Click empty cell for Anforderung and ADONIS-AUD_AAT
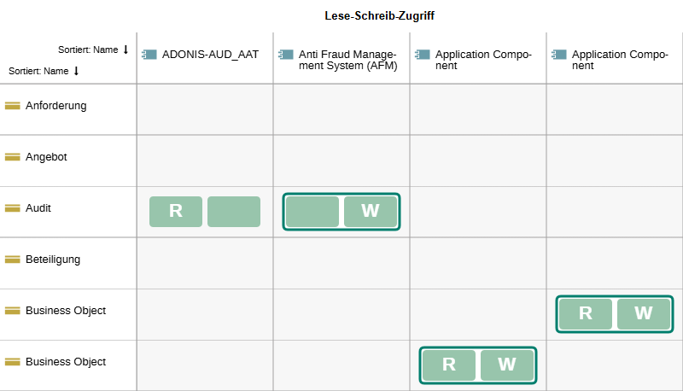 tap(205, 109)
